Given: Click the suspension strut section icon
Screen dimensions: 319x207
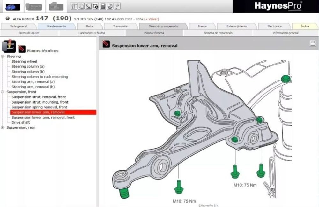Looking at the screenshot, I should point(9,46).
